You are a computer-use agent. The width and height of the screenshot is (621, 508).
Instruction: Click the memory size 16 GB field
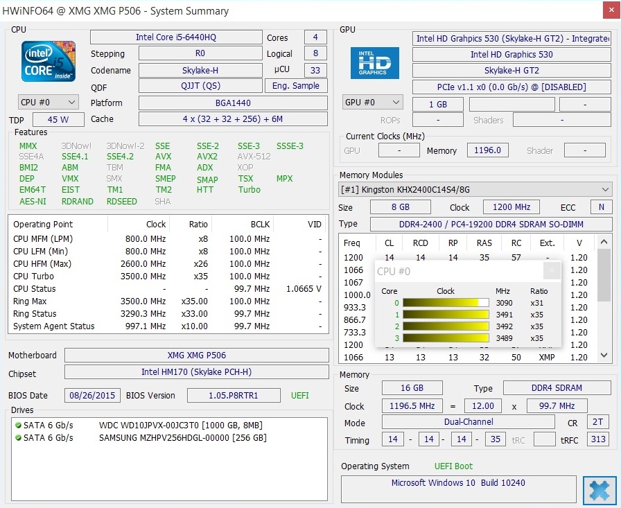[412, 387]
